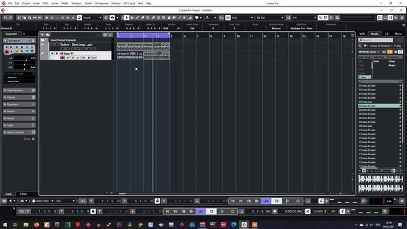This screenshot has width=407, height=229.
Task: Click Stop in the floating transport panel
Action: (x=212, y=211)
